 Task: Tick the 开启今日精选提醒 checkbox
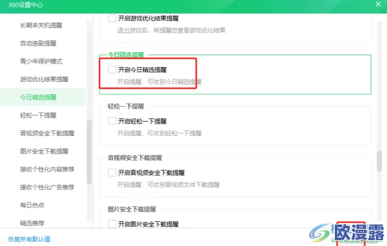[x=112, y=70]
